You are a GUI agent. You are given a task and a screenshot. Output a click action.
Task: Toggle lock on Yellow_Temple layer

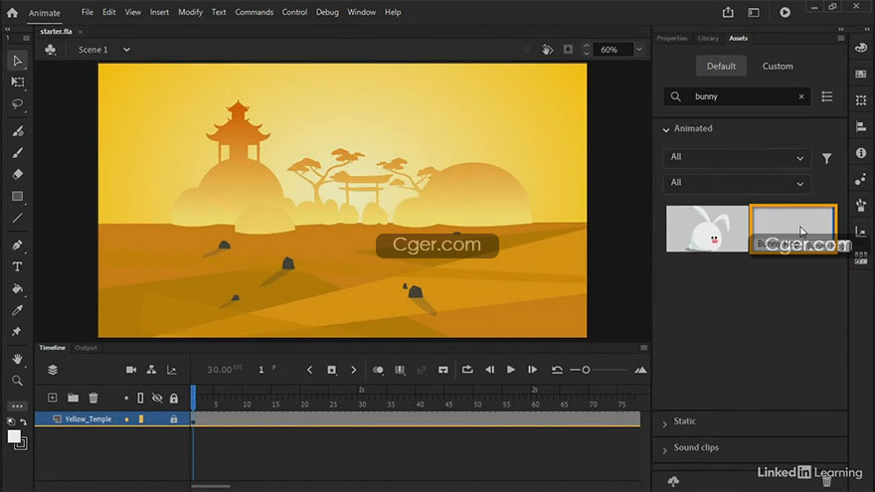174,418
